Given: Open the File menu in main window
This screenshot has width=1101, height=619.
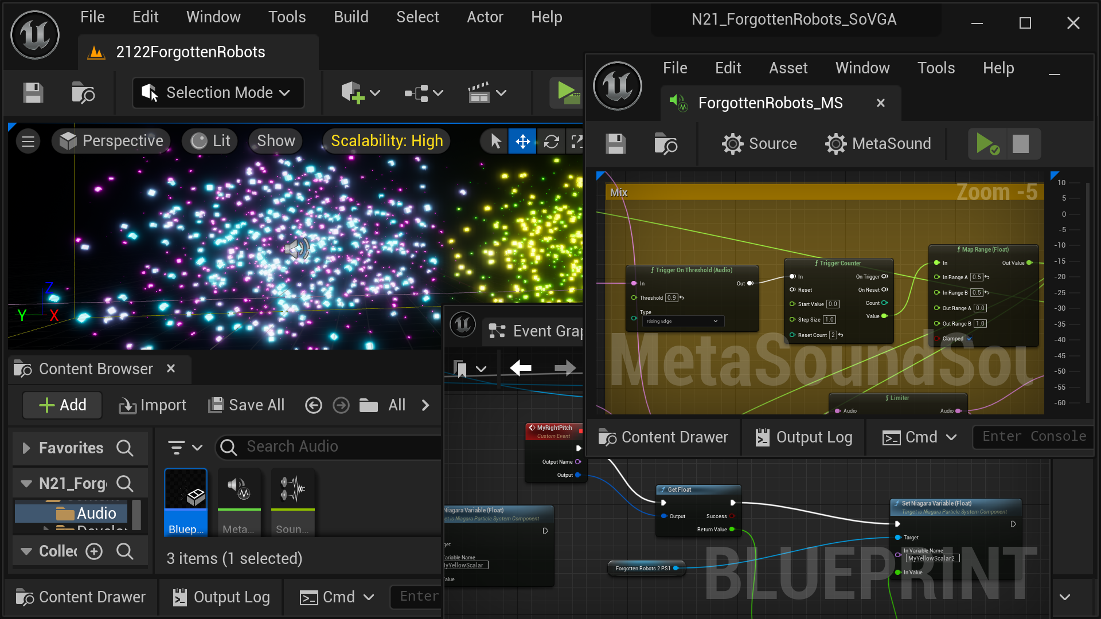Looking at the screenshot, I should 92,17.
